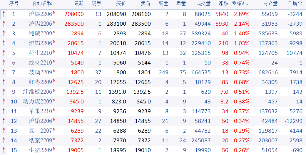Click the latest price 20615 for 沪铝2206
Image resolution: width=306 pixels, height=155 pixels.
click(x=76, y=43)
